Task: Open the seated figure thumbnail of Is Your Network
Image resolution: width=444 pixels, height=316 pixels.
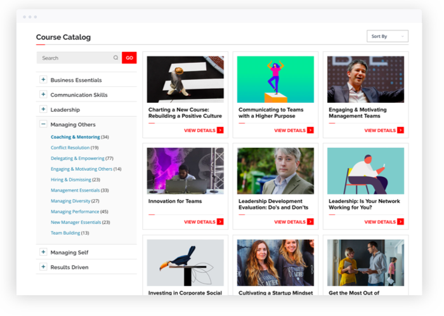Action: coord(365,171)
